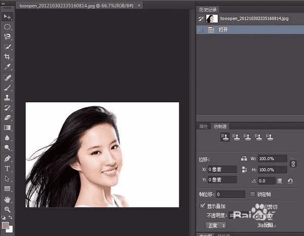Pick the Eyedropper tool
304x236 pixels.
coord(8,67)
